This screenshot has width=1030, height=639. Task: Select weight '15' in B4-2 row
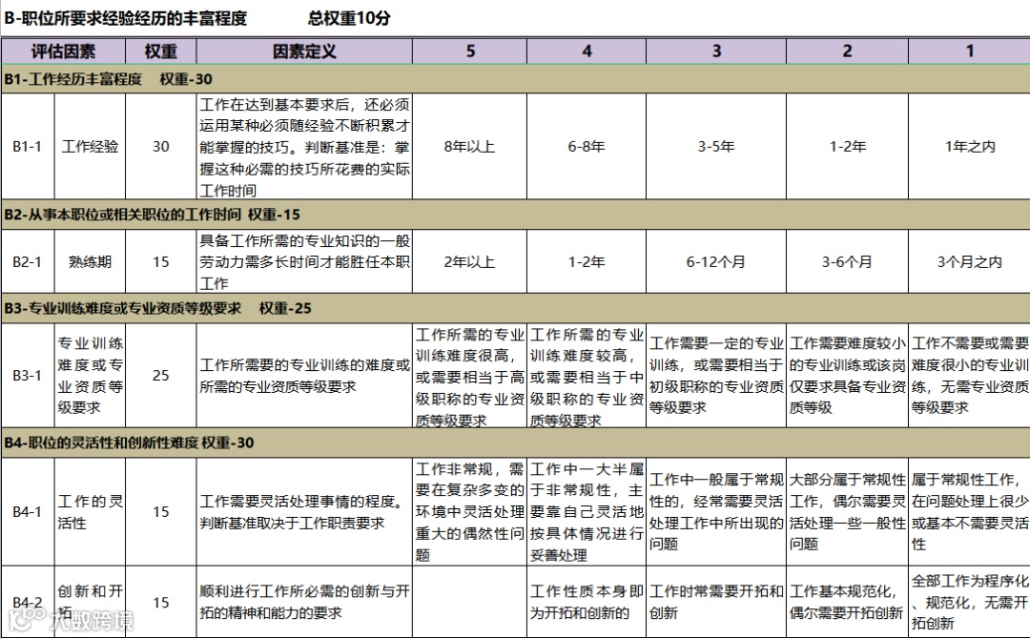click(161, 602)
